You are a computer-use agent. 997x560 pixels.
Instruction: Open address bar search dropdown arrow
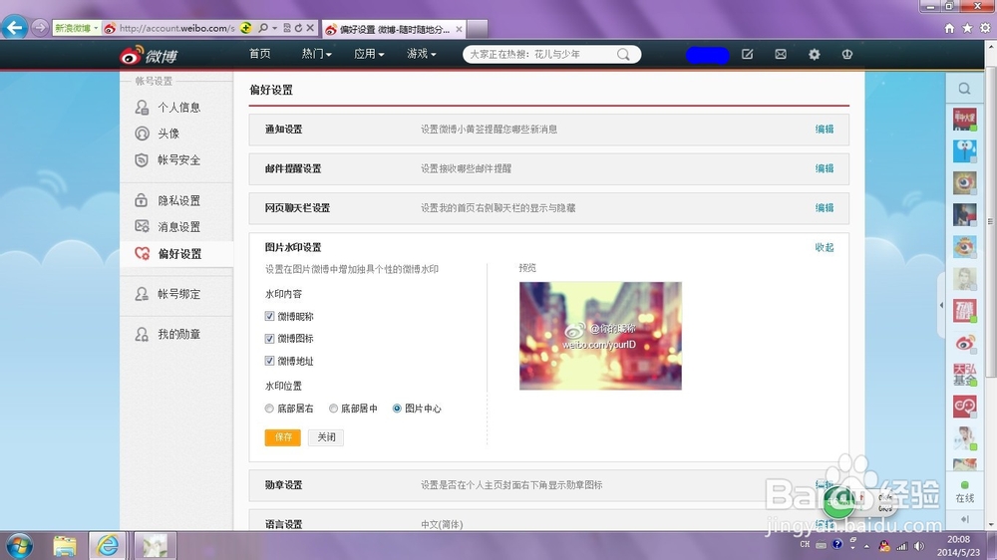click(x=275, y=28)
